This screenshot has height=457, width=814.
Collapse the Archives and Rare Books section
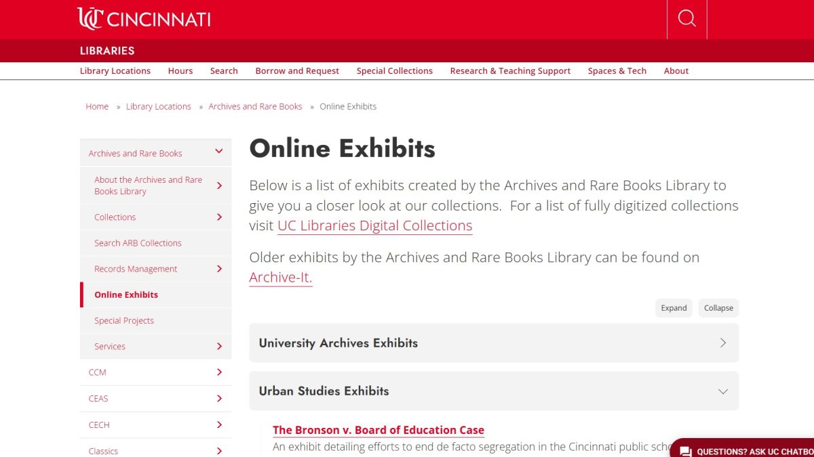click(219, 151)
